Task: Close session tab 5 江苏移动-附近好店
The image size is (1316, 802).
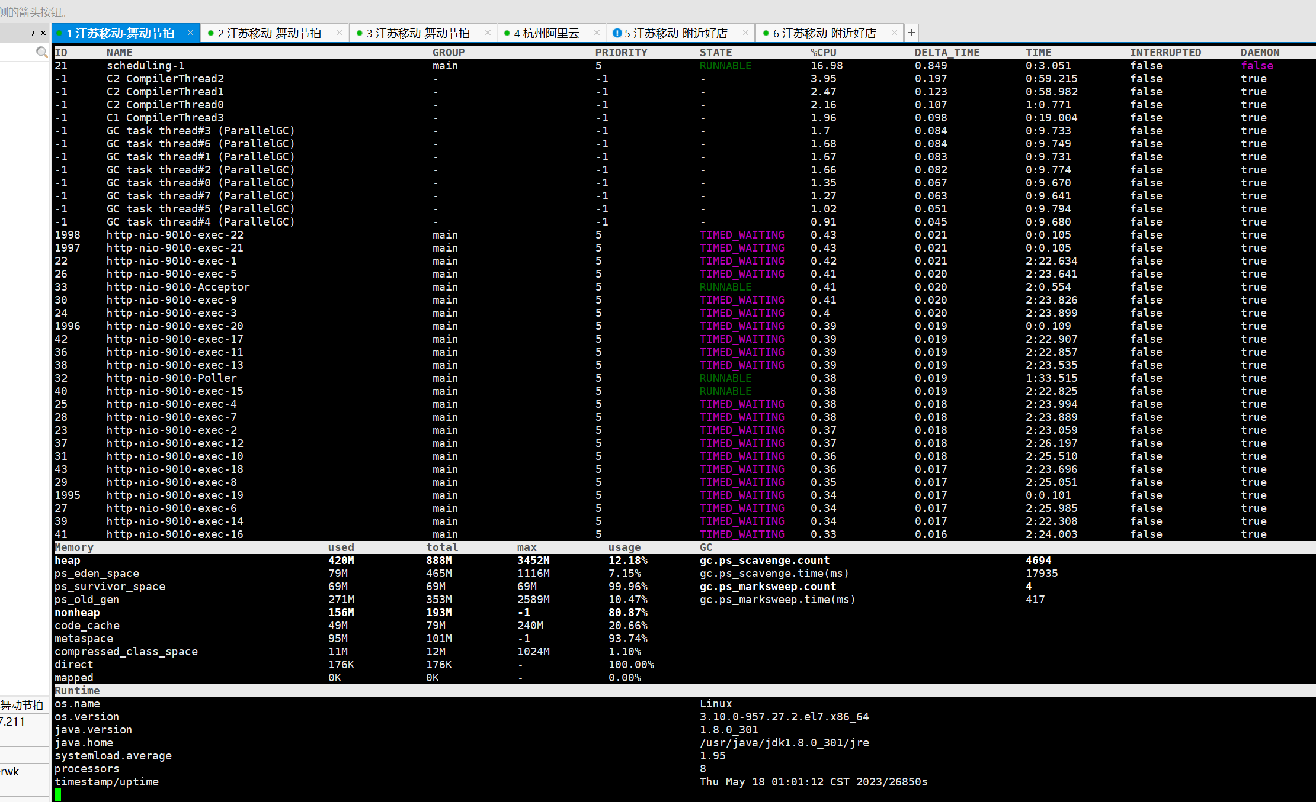Action: click(745, 33)
